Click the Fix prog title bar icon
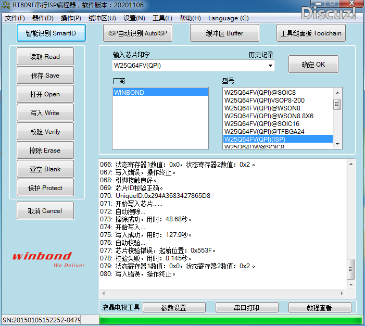The image size is (365, 326). point(6,5)
